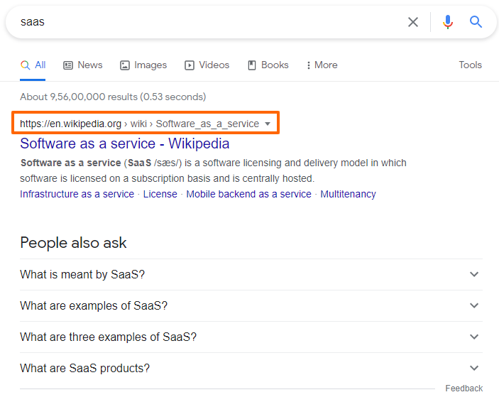The image size is (499, 402).
Task: Switch to the Videos tab
Action: 207,65
